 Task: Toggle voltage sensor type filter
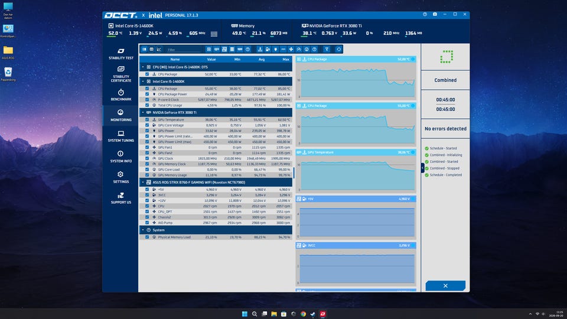pos(268,49)
